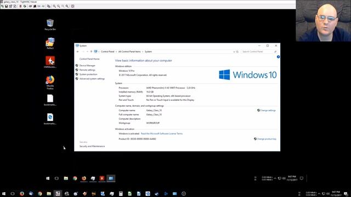Refresh the remote screen in TightVNC

(25, 6)
